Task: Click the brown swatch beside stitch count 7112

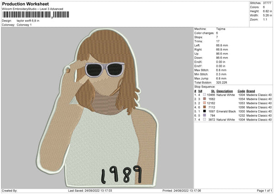Action: [x=205, y=107]
